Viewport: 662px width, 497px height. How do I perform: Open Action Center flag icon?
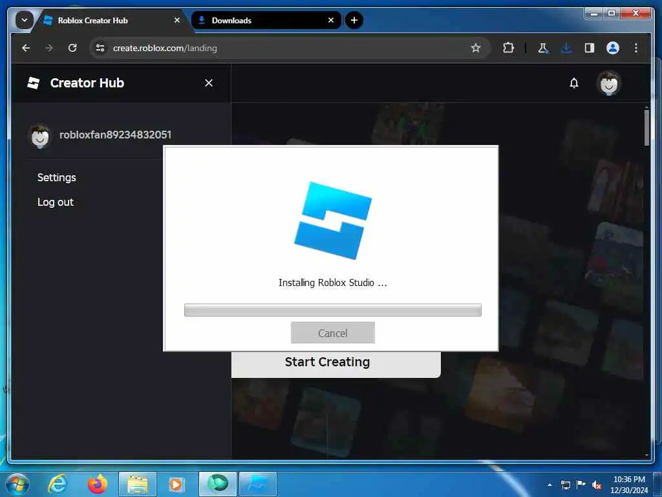(581, 485)
